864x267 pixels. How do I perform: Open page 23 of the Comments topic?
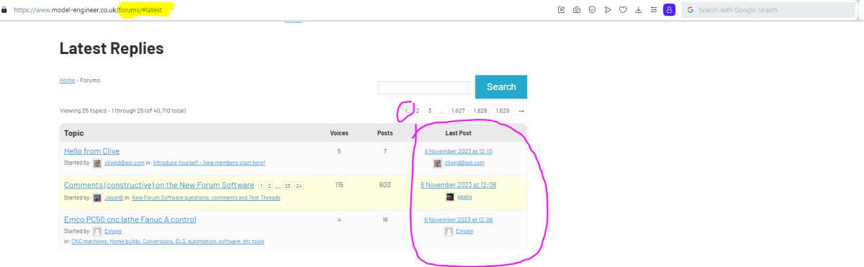click(288, 186)
